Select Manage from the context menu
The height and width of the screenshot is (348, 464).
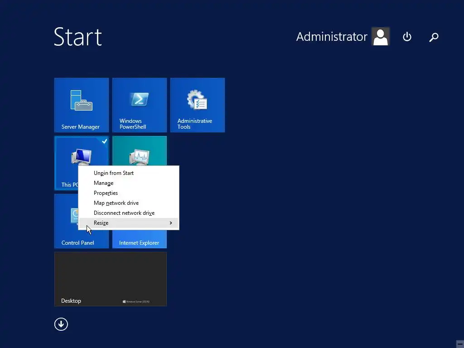129,183
